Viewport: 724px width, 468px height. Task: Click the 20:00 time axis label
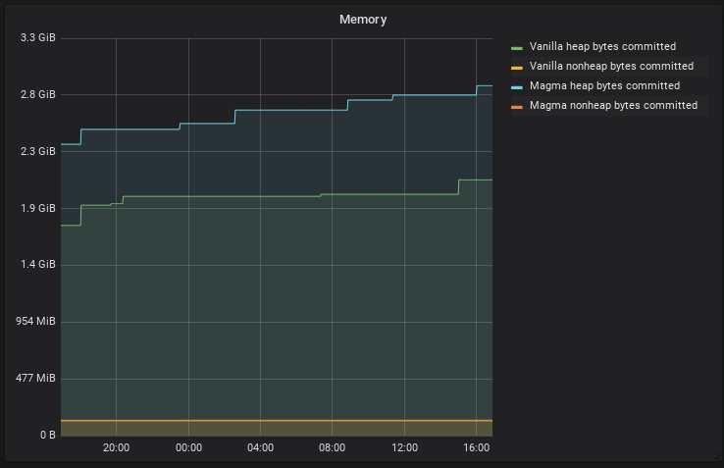click(117, 447)
